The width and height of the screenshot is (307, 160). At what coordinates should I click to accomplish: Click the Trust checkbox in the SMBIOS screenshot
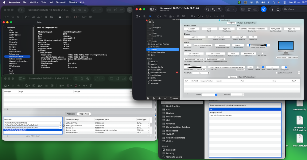click(x=263, y=67)
